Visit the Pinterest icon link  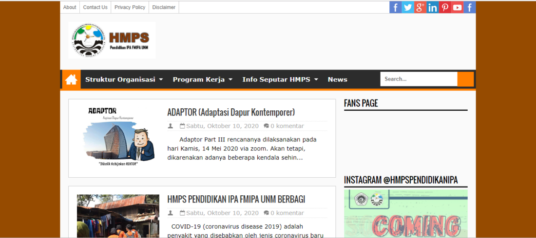click(445, 7)
